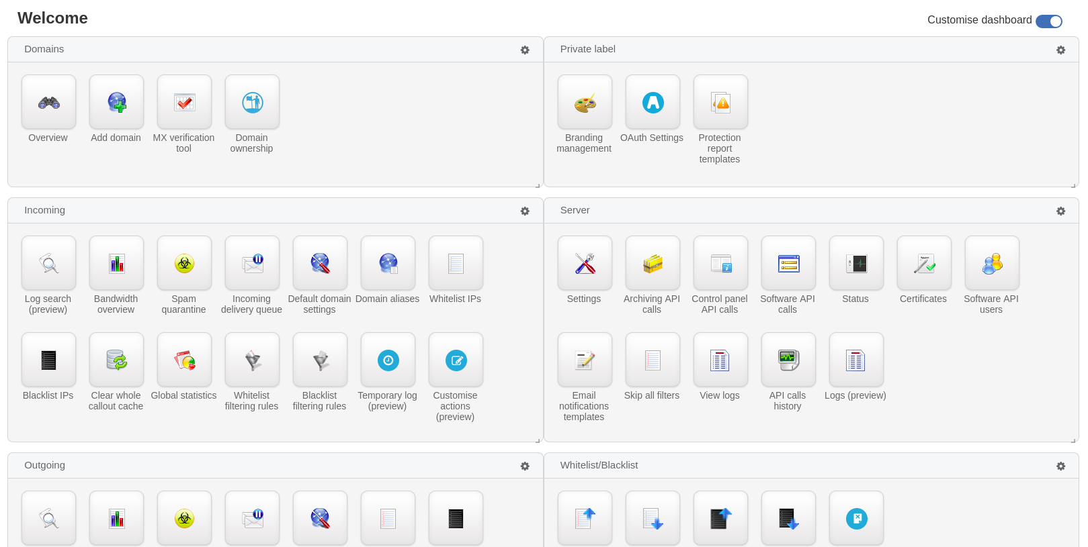
Task: Open Whitelist filtering rules
Action: coord(252,360)
